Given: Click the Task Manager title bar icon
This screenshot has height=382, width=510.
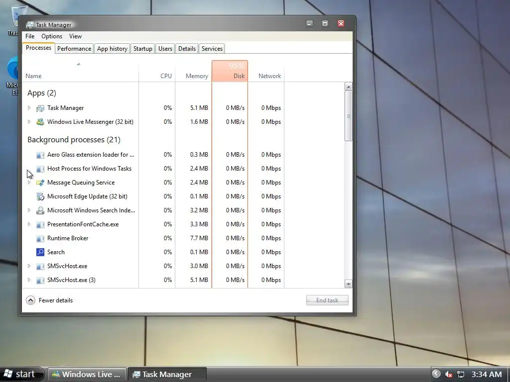Looking at the screenshot, I should [x=30, y=25].
